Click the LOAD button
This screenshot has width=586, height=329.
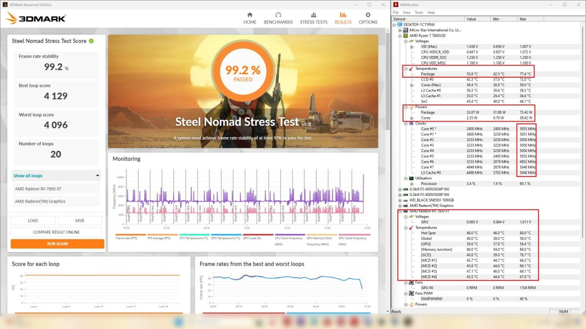click(x=33, y=220)
